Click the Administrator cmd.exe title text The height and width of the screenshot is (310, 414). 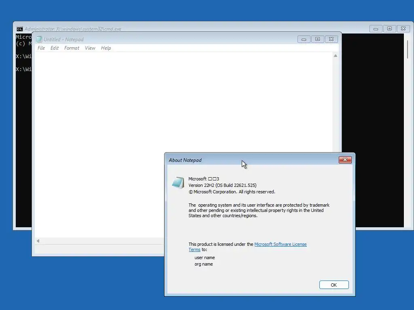73,29
